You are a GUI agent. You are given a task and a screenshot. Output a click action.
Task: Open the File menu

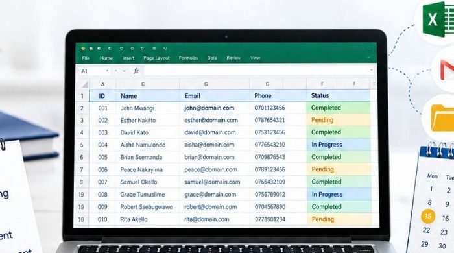(x=86, y=58)
